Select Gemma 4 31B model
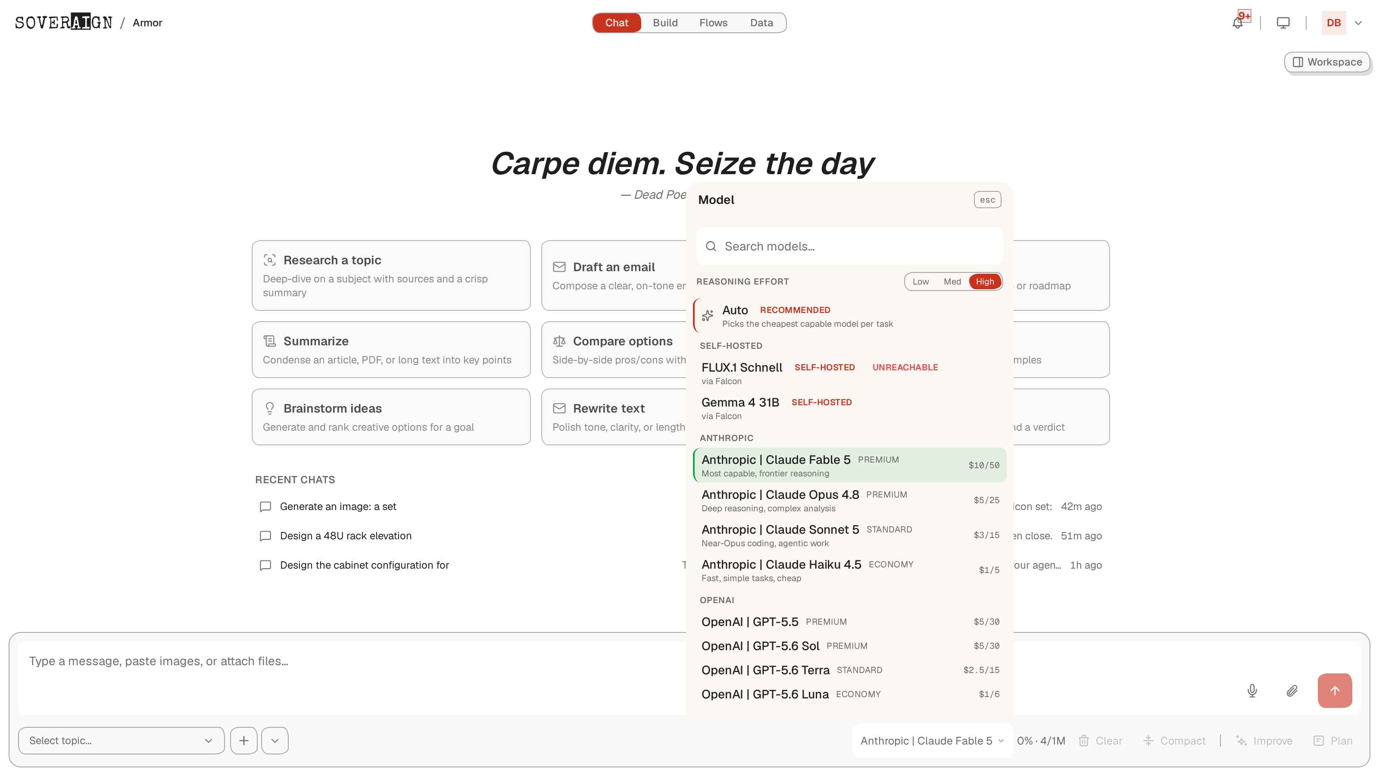 pyautogui.click(x=849, y=408)
